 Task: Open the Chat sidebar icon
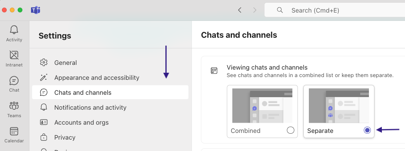click(14, 81)
